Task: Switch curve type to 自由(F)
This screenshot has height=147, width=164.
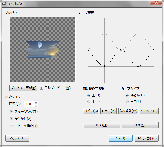Action: (127, 101)
